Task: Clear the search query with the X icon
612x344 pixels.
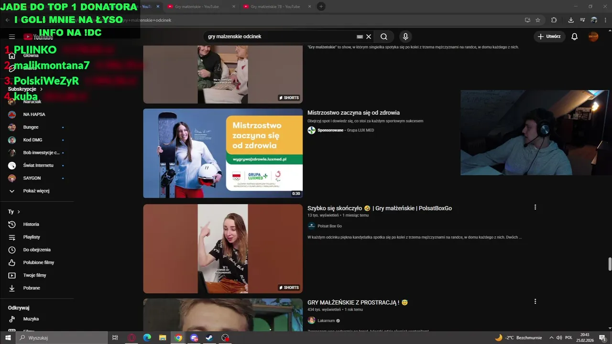Action: (x=369, y=37)
